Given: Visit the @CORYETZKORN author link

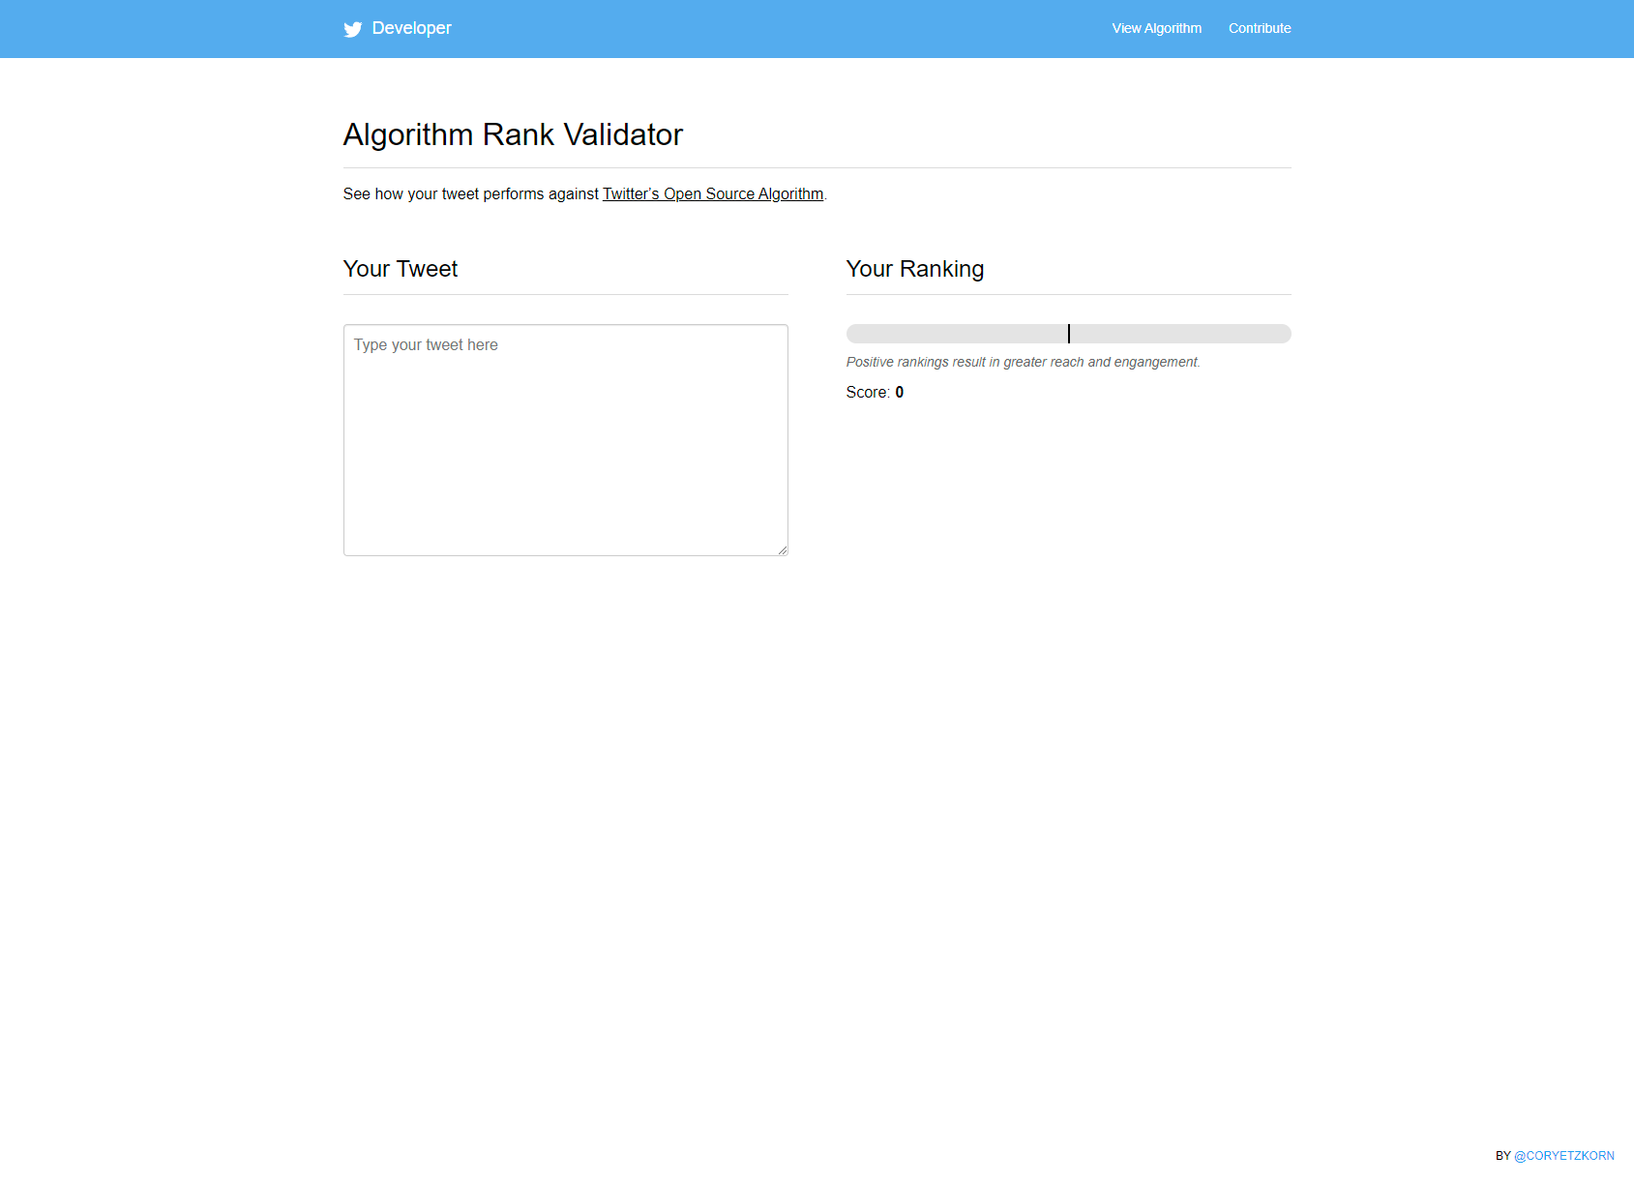Looking at the screenshot, I should pyautogui.click(x=1564, y=1156).
